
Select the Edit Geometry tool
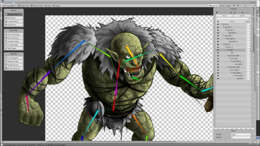point(13,38)
